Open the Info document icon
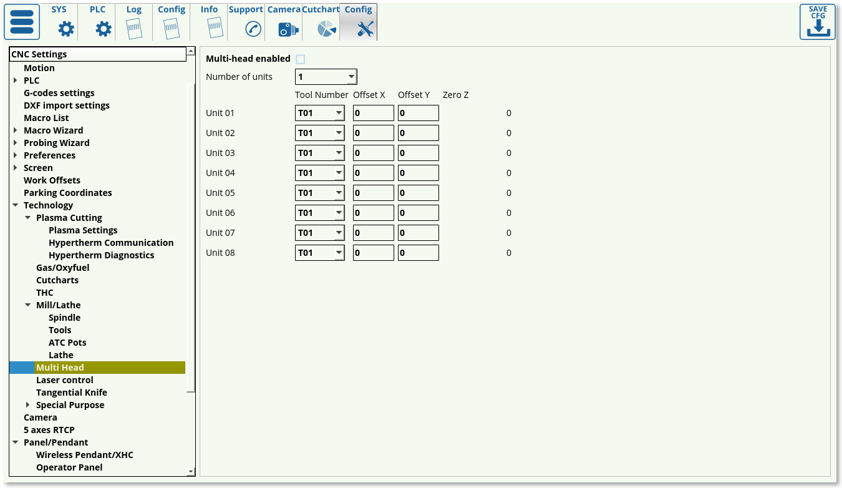 (214, 29)
